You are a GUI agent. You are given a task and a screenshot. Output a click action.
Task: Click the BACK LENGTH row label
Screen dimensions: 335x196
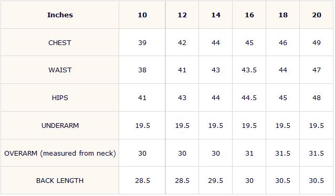point(60,181)
